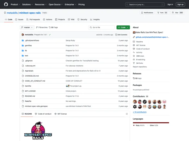Image resolution: width=189 pixels, height=141 pixels.
Task: Open the green Code dropdown button
Action: point(123,28)
